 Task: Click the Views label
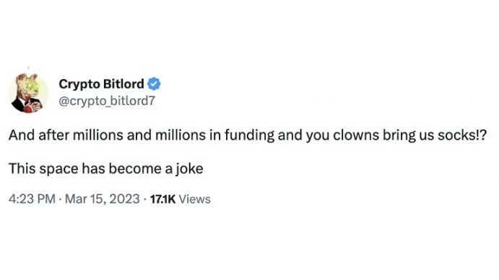click(195, 199)
